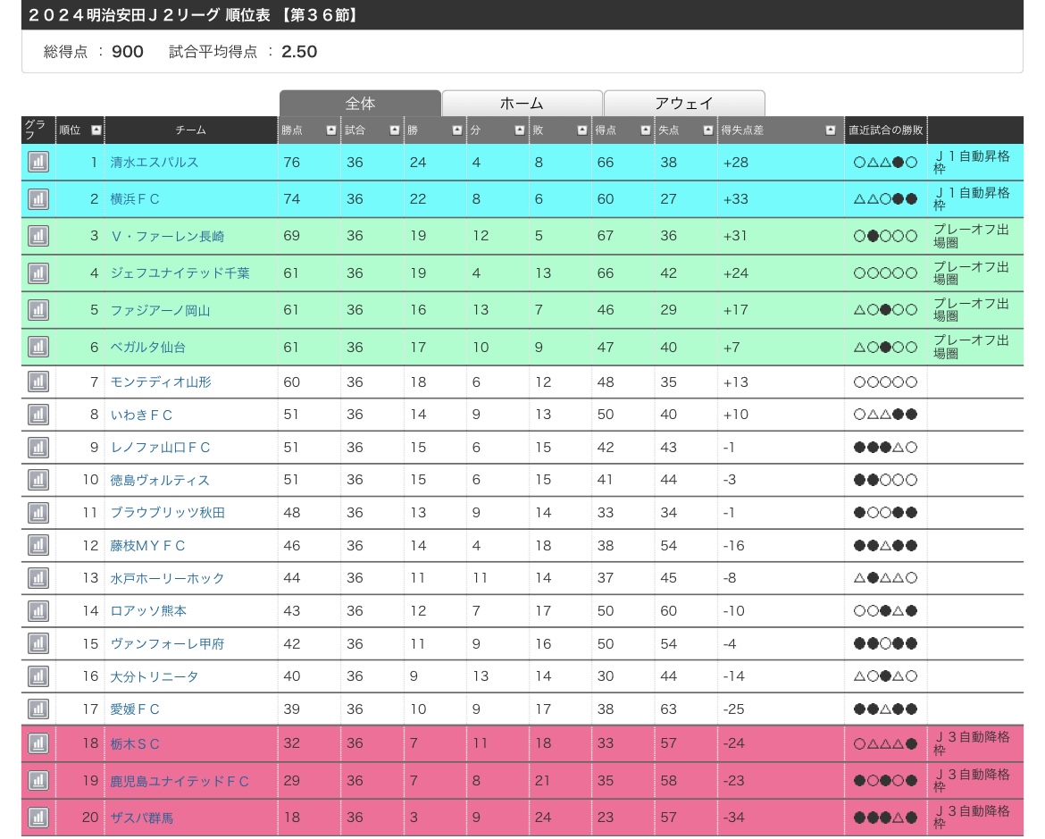Screen dimensions: 1045x839
Task: Open ベガルタ仙台 team page link
Action: (x=147, y=347)
